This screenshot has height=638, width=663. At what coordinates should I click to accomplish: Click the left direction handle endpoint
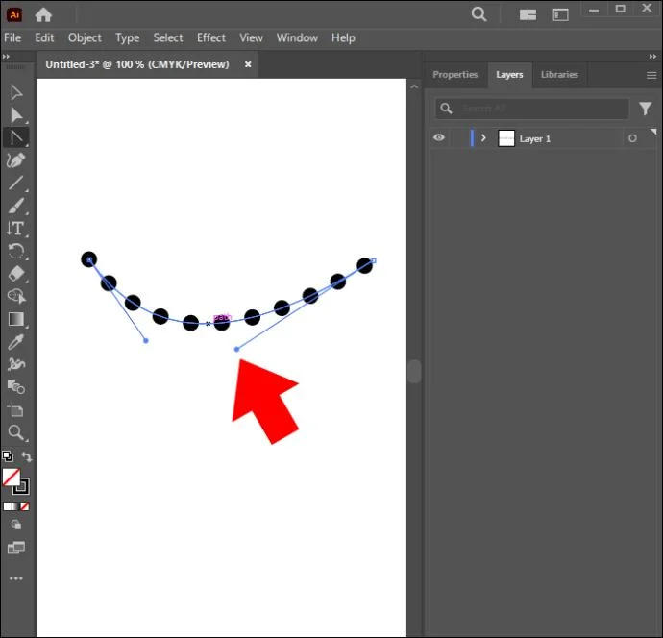tap(146, 341)
